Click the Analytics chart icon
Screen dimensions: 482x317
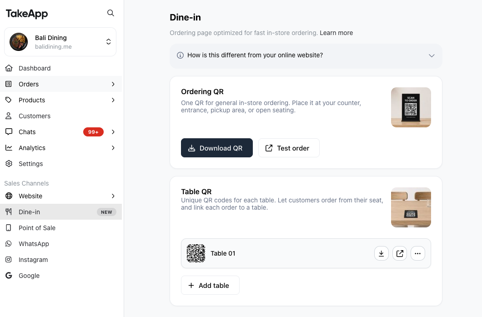[9, 148]
